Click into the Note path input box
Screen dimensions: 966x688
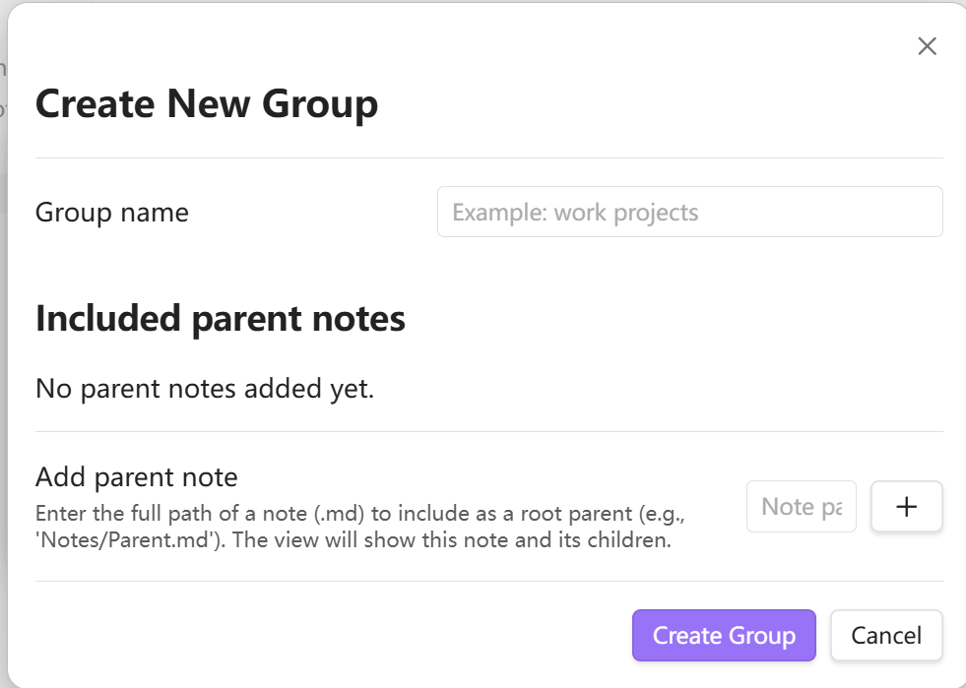tap(801, 506)
